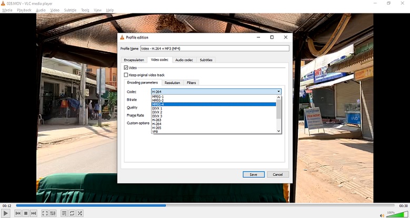Uncheck the Video checkbox

(126, 68)
